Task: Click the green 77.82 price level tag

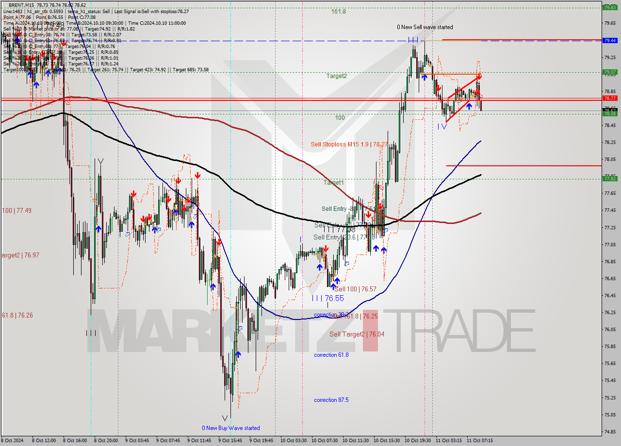Action: [609, 178]
